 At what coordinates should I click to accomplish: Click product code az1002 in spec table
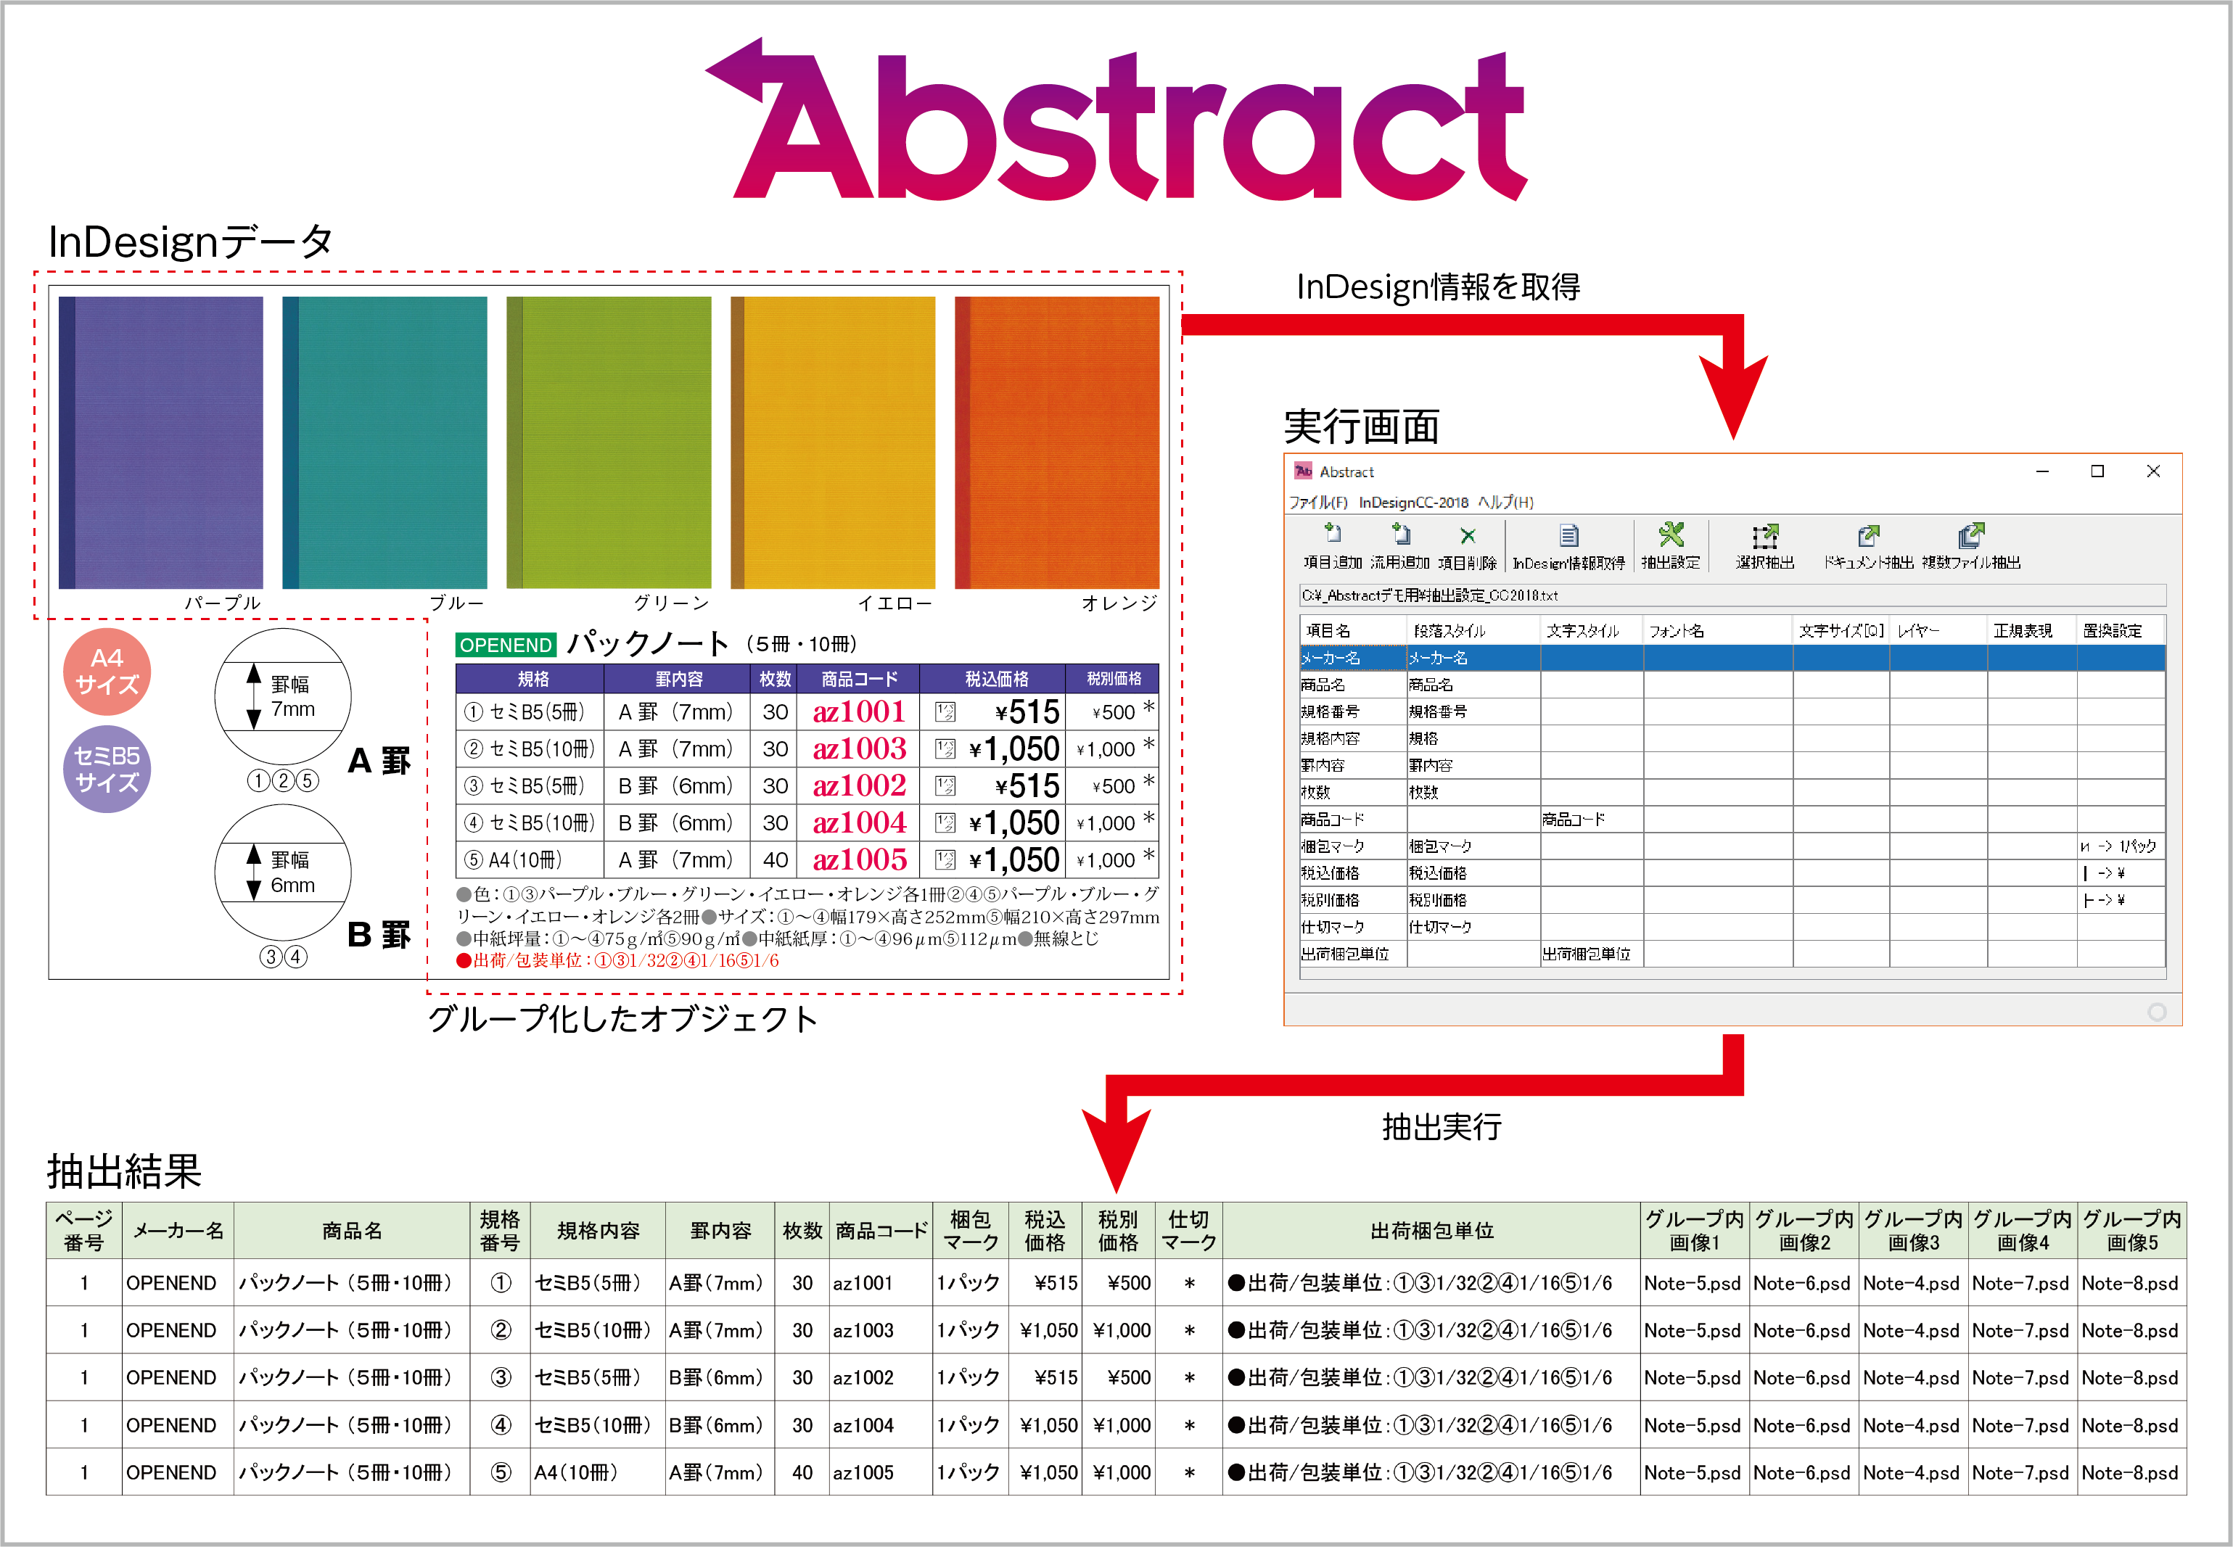(859, 785)
